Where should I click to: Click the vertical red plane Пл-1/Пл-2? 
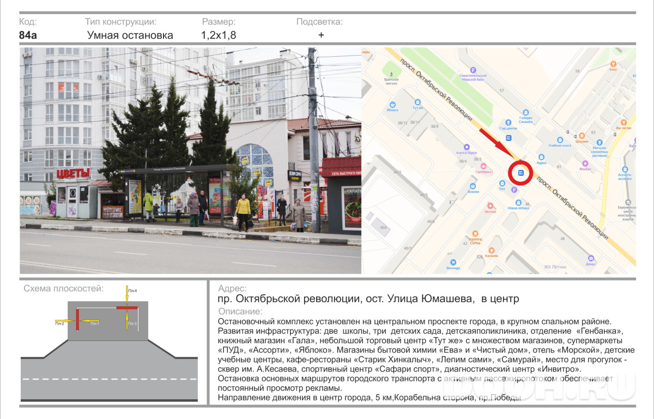tap(77, 319)
